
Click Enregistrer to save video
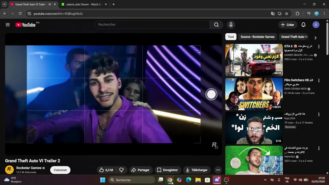pos(168,170)
